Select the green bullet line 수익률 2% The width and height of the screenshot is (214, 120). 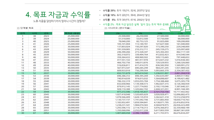tap(136, 25)
